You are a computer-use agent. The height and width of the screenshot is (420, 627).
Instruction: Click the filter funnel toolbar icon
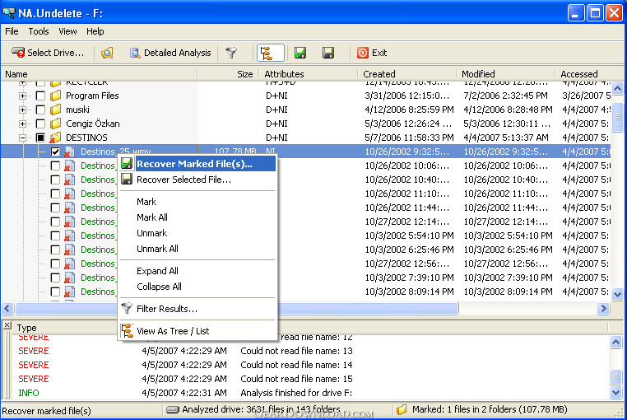[231, 53]
